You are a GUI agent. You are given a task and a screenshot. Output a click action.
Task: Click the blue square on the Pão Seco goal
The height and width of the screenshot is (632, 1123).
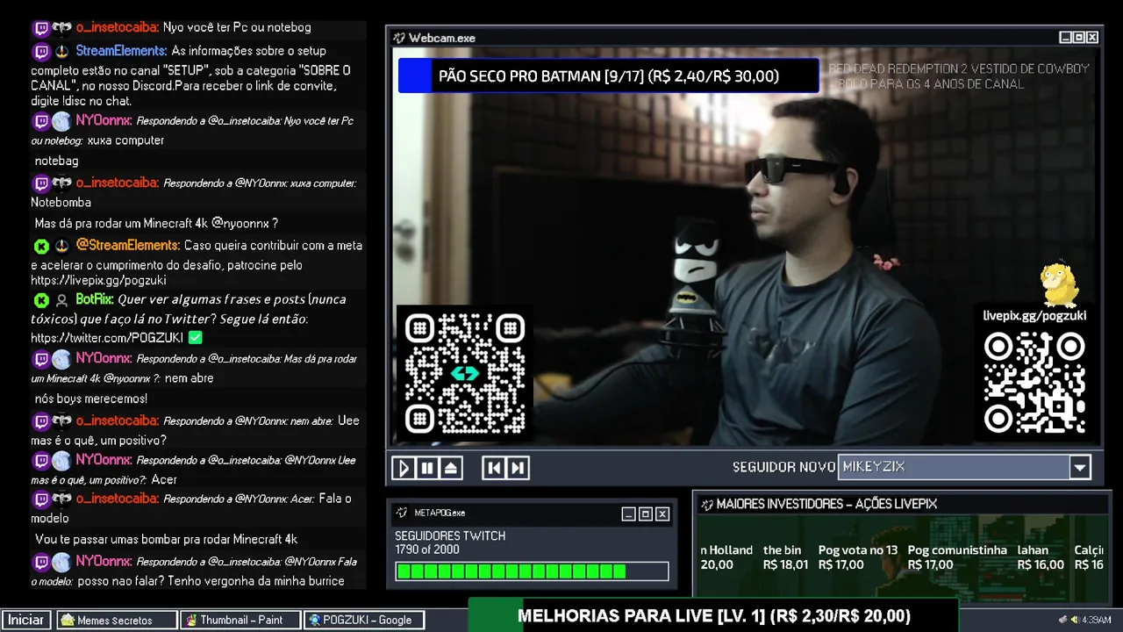(x=416, y=75)
